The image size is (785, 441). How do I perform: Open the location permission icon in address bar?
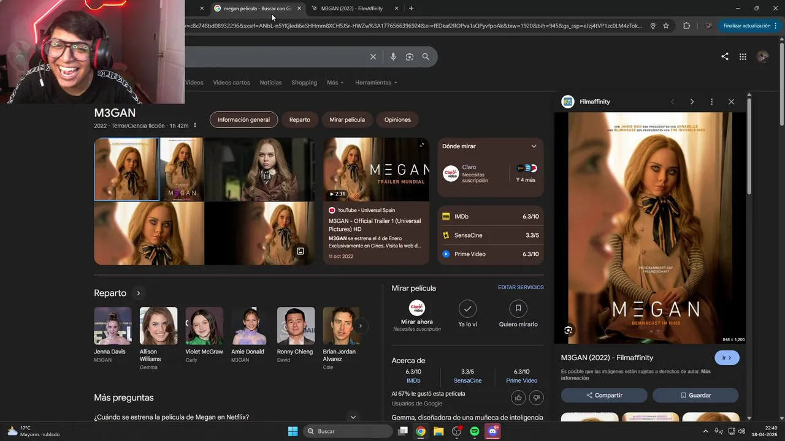click(x=653, y=26)
